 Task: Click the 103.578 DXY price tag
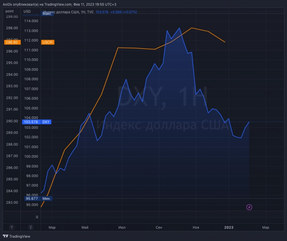click(32, 122)
